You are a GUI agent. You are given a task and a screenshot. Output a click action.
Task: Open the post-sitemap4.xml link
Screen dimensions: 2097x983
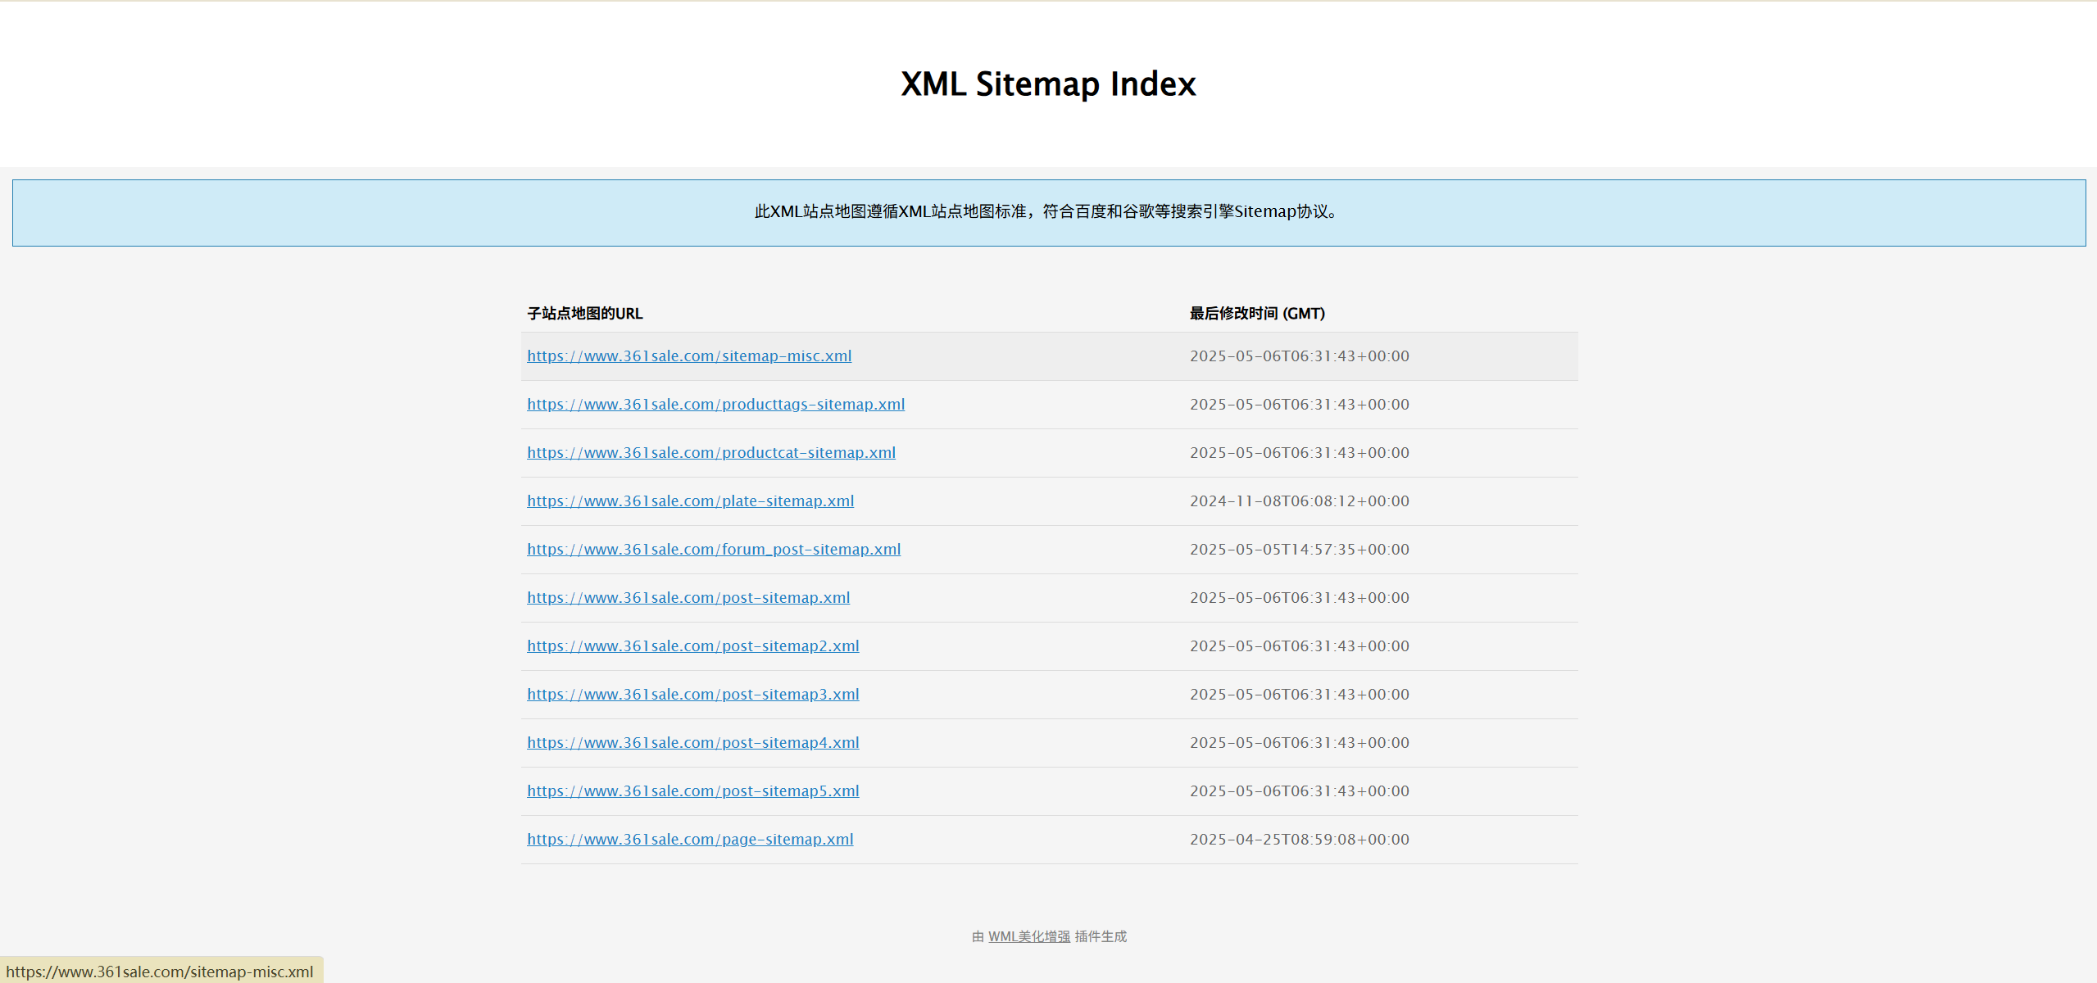tap(692, 743)
